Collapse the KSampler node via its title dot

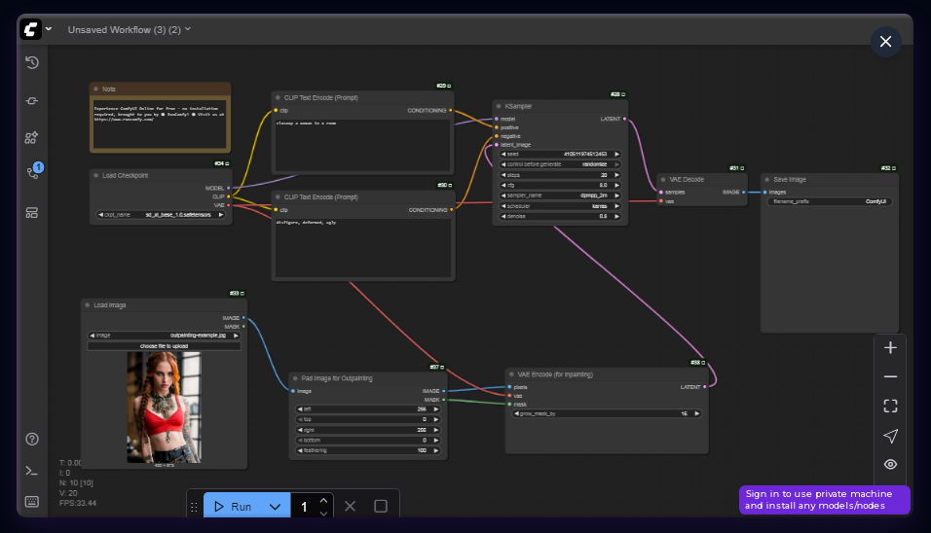pyautogui.click(x=499, y=106)
